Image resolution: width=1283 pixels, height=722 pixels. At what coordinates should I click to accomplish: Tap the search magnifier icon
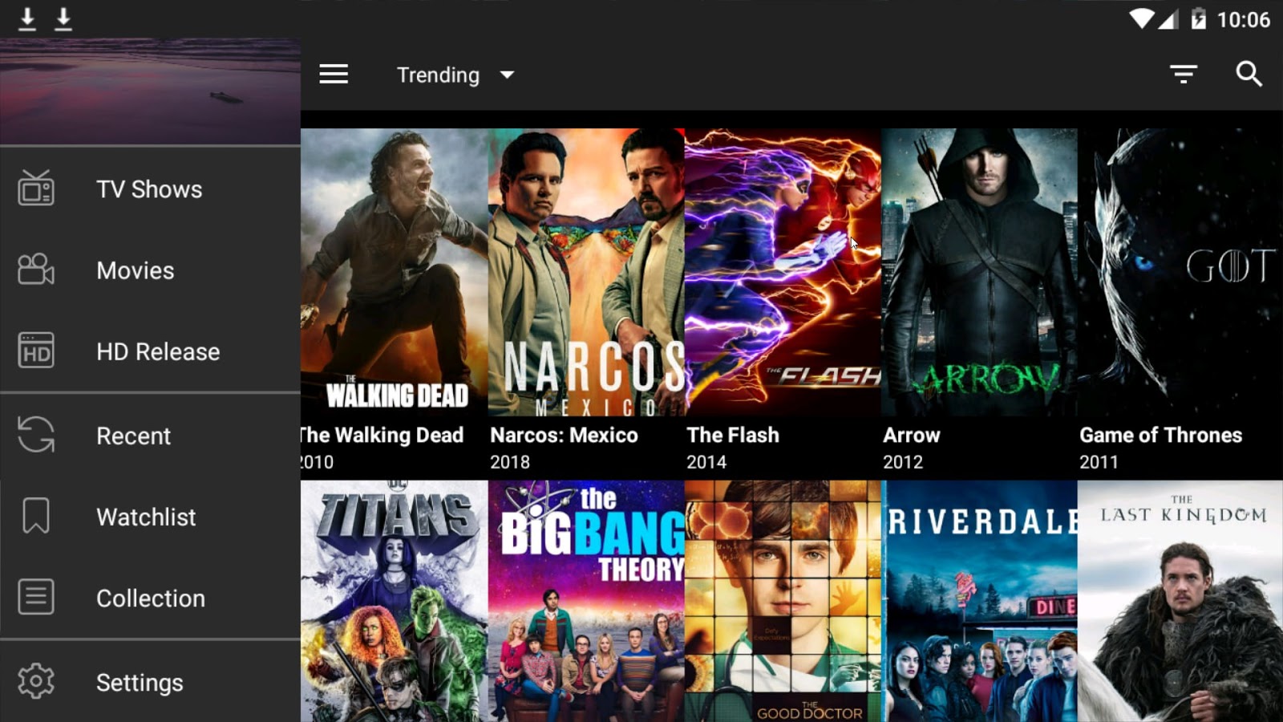1249,74
